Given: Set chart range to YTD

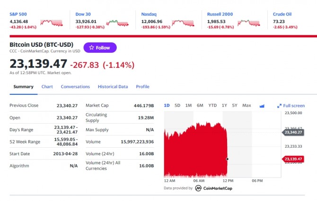Looking at the screenshot, I should point(212,105).
